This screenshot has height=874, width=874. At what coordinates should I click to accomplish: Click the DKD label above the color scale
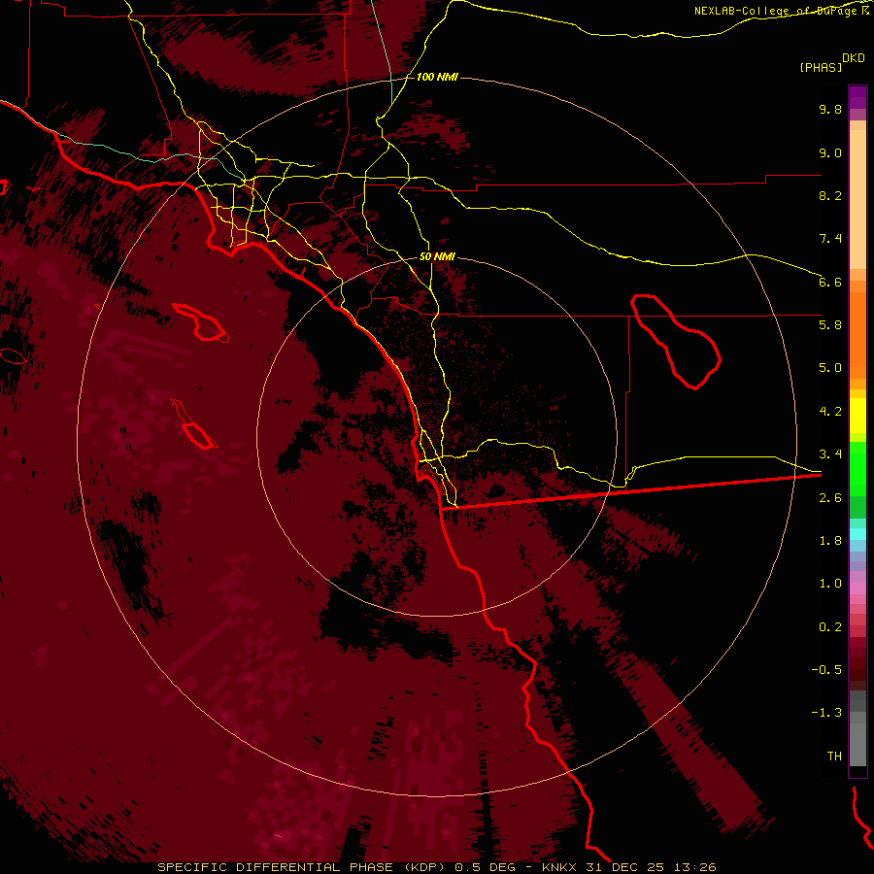tap(854, 58)
